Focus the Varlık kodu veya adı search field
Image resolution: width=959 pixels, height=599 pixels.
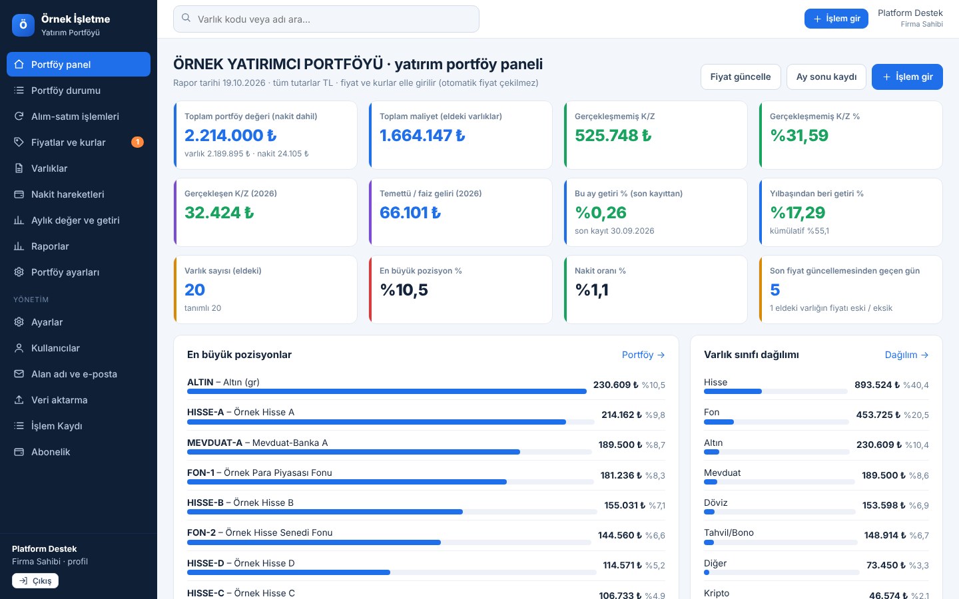[326, 19]
